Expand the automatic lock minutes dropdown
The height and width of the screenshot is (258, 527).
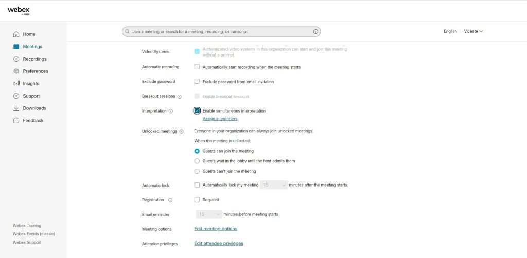coord(274,185)
